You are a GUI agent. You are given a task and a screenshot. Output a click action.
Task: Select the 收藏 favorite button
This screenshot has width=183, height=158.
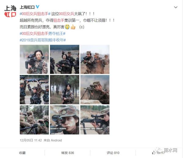click(22, 153)
